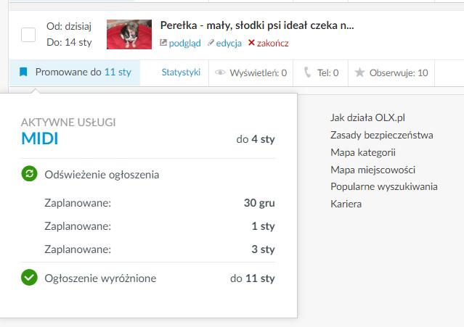The height and width of the screenshot is (327, 464).
Task: Open the Kariera link
Action: (x=346, y=204)
